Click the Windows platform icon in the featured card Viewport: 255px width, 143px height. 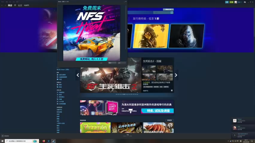coord(172,91)
